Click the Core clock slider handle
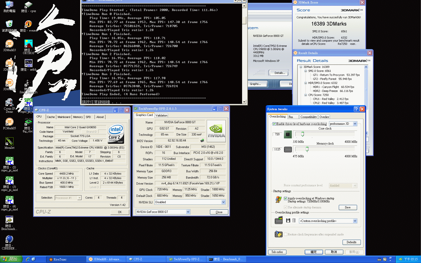 [x=302, y=134]
